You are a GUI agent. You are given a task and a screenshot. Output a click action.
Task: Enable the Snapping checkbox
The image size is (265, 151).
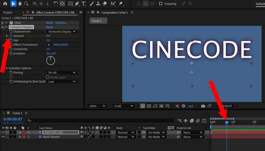click(x=160, y=4)
